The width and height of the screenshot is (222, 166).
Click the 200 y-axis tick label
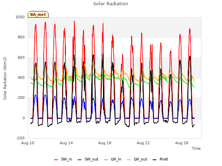(x=21, y=98)
